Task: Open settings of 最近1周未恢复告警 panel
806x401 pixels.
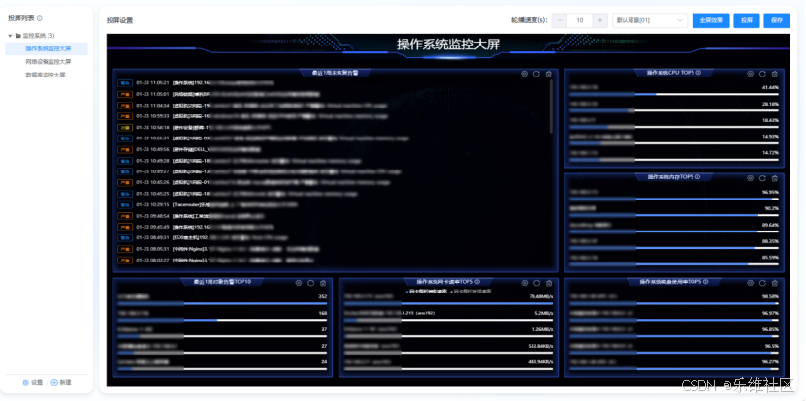Action: click(x=524, y=74)
